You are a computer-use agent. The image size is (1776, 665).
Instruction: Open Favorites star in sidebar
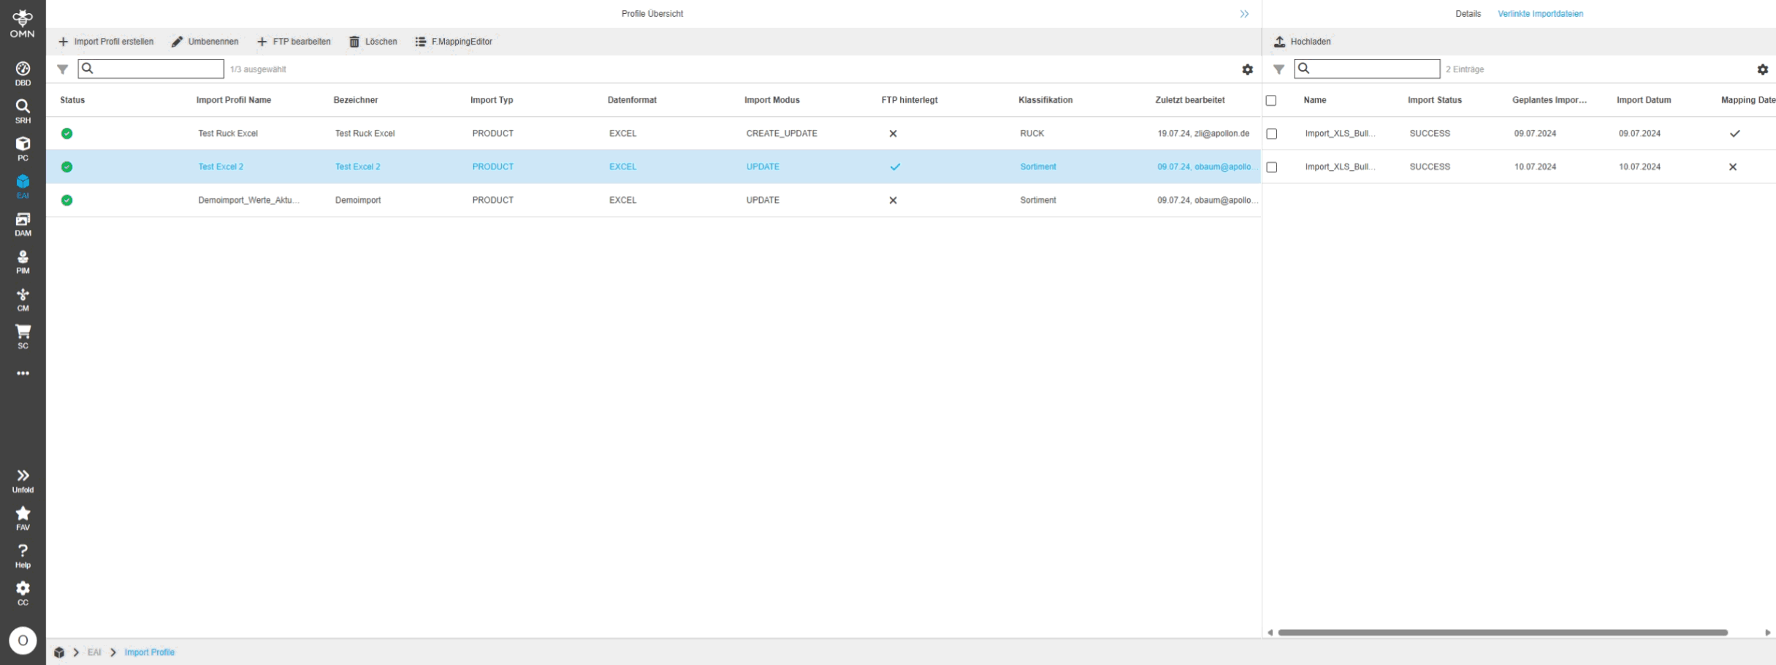coord(23,518)
